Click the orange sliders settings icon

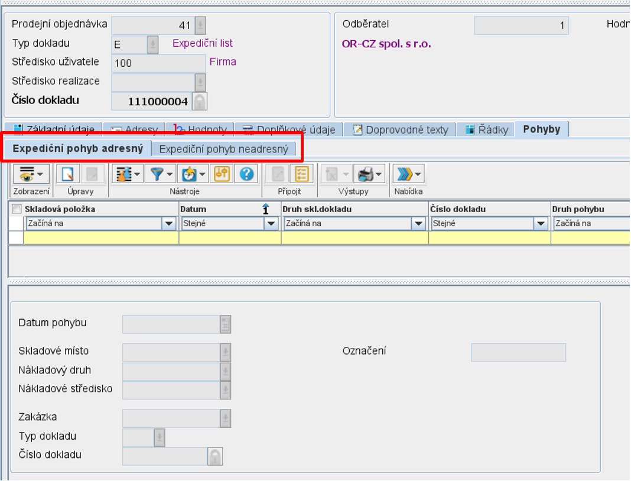222,174
